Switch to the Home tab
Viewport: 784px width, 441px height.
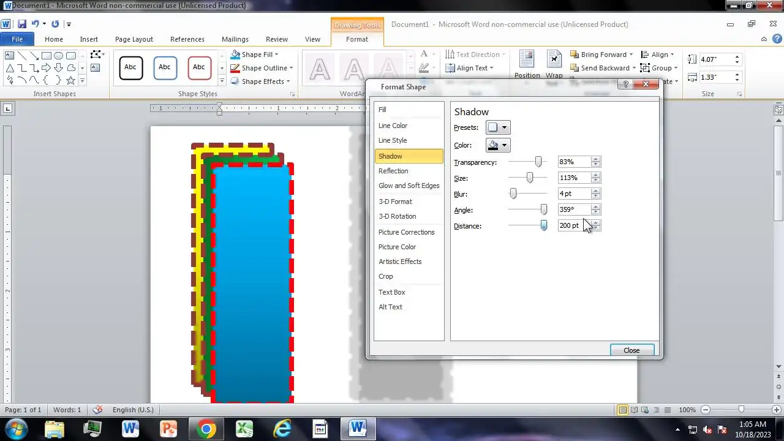click(54, 39)
